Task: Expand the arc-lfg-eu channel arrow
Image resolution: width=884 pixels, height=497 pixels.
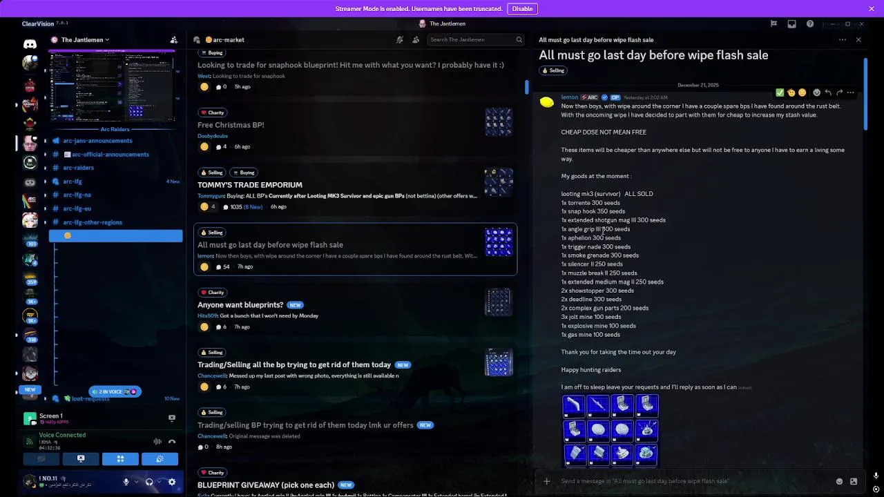Action: 46,208
